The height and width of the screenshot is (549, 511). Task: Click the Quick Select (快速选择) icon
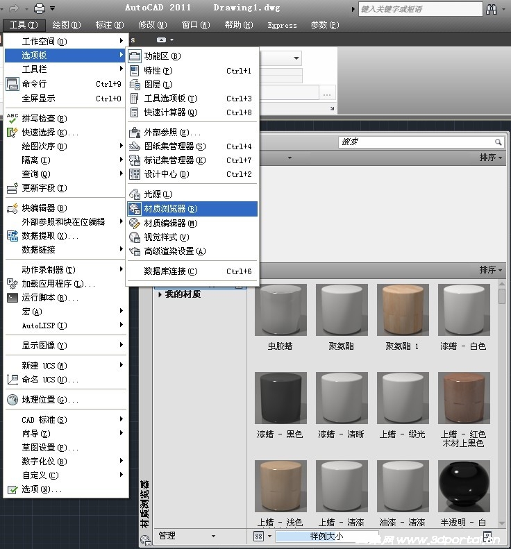click(12, 133)
